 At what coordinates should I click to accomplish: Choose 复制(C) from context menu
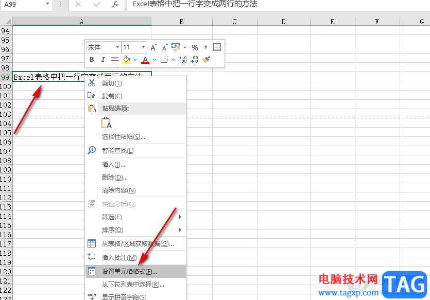pyautogui.click(x=136, y=96)
